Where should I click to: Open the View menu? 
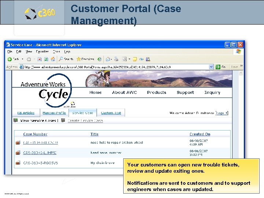[29, 52]
